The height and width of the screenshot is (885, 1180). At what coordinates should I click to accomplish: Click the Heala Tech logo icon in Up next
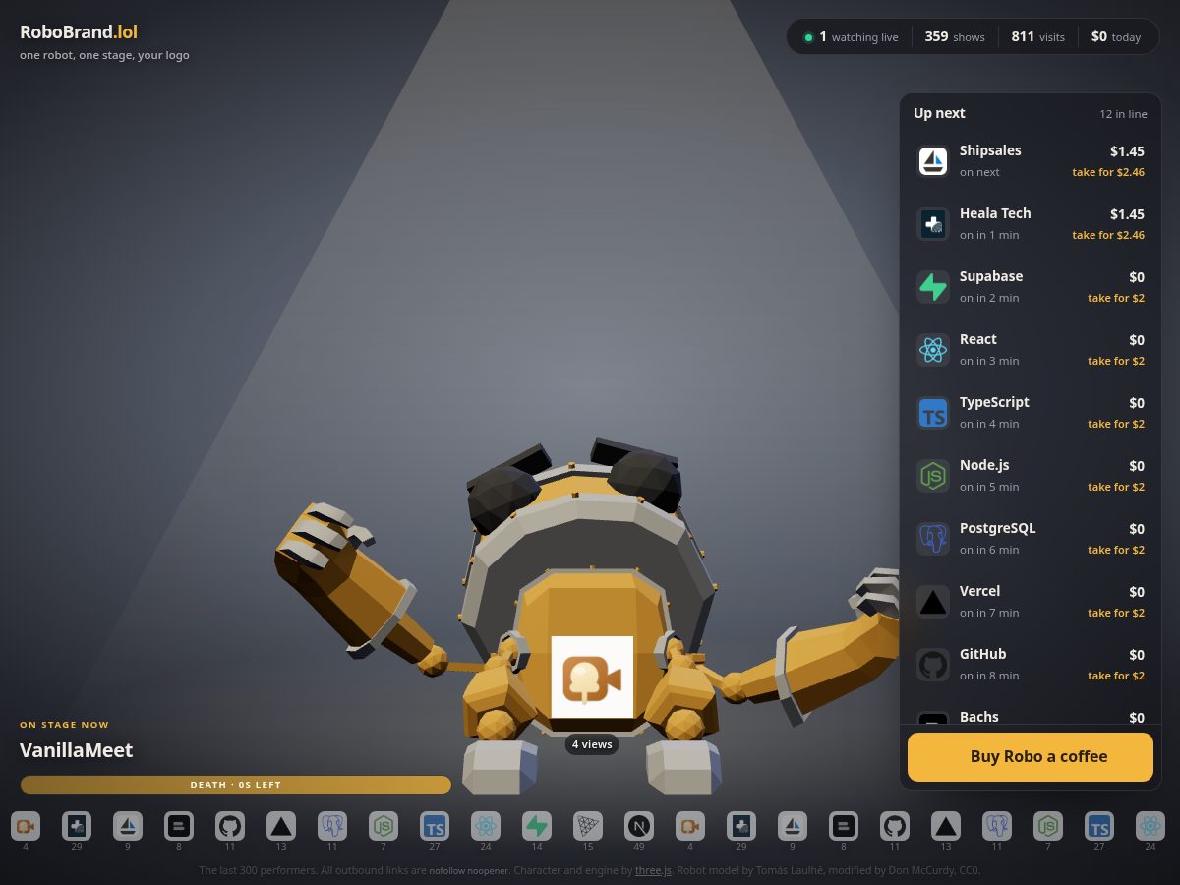(933, 224)
